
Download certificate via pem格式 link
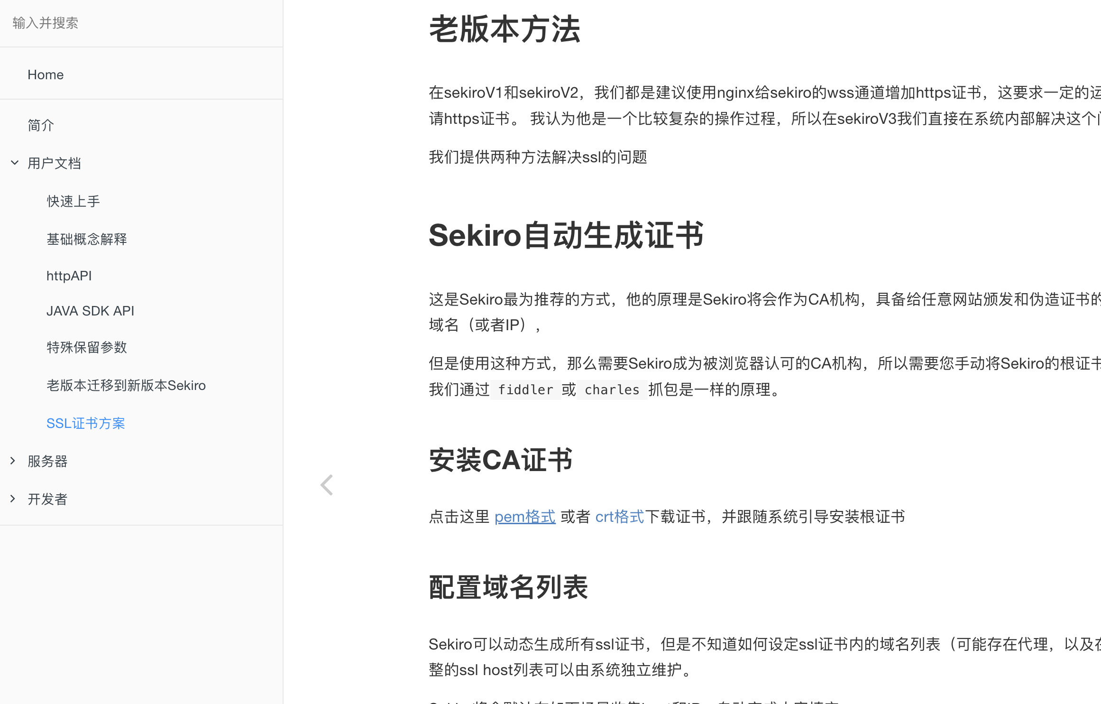(525, 517)
